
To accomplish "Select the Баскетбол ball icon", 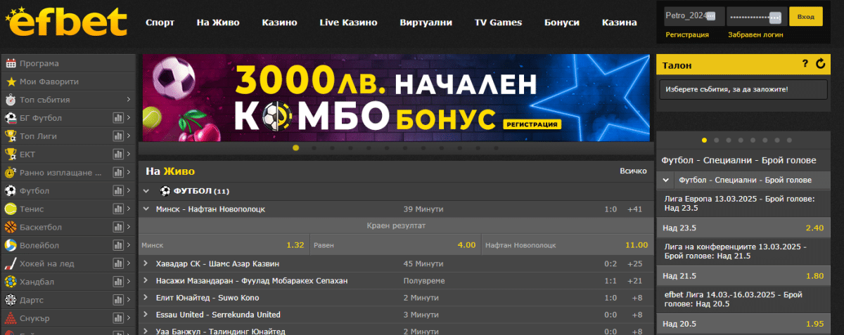I will (11, 228).
